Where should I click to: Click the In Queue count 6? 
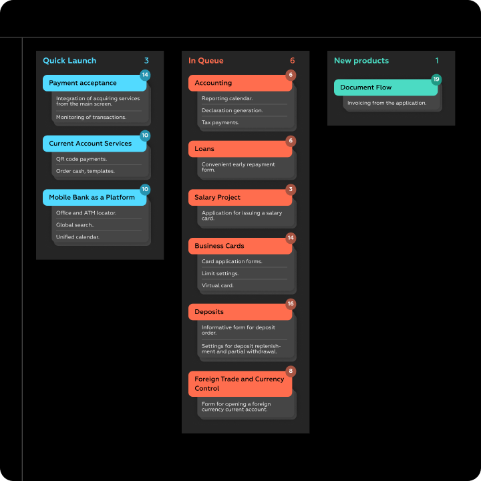[x=292, y=61]
